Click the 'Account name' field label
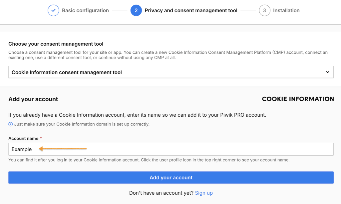Viewport: 341px width, 204px height. pyautogui.click(x=23, y=138)
